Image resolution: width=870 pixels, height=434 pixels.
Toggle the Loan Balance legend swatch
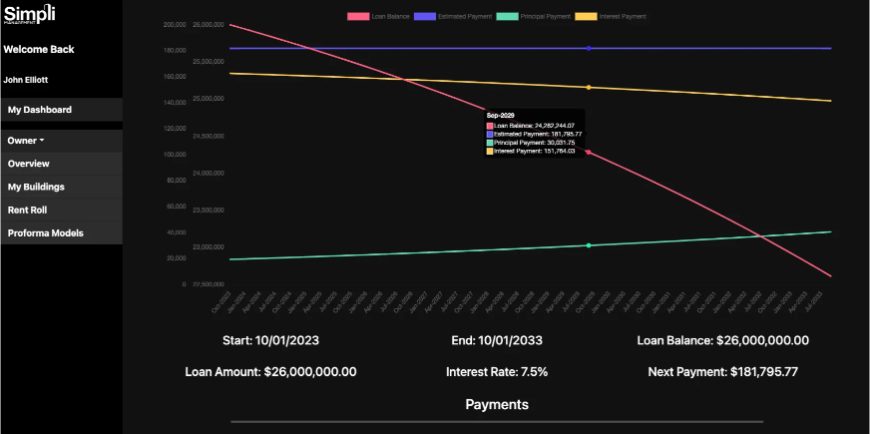358,17
